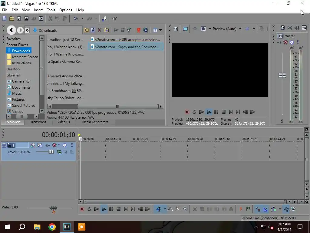Start preview in Explorer toolbar
Screen dimensions: 310x233
point(116,30)
